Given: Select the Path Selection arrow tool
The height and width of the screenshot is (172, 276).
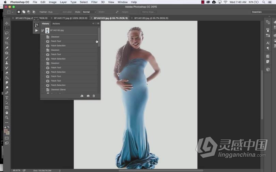Looking at the screenshot, I should [7, 103].
